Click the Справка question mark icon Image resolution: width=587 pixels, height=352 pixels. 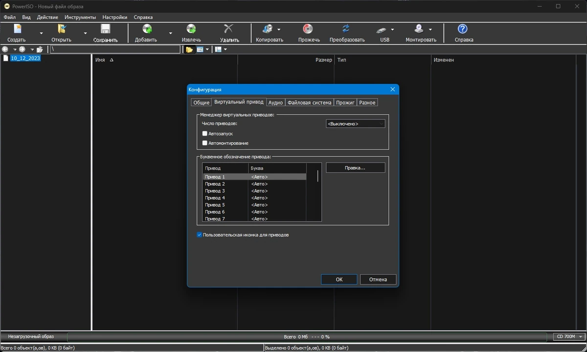[x=462, y=29]
